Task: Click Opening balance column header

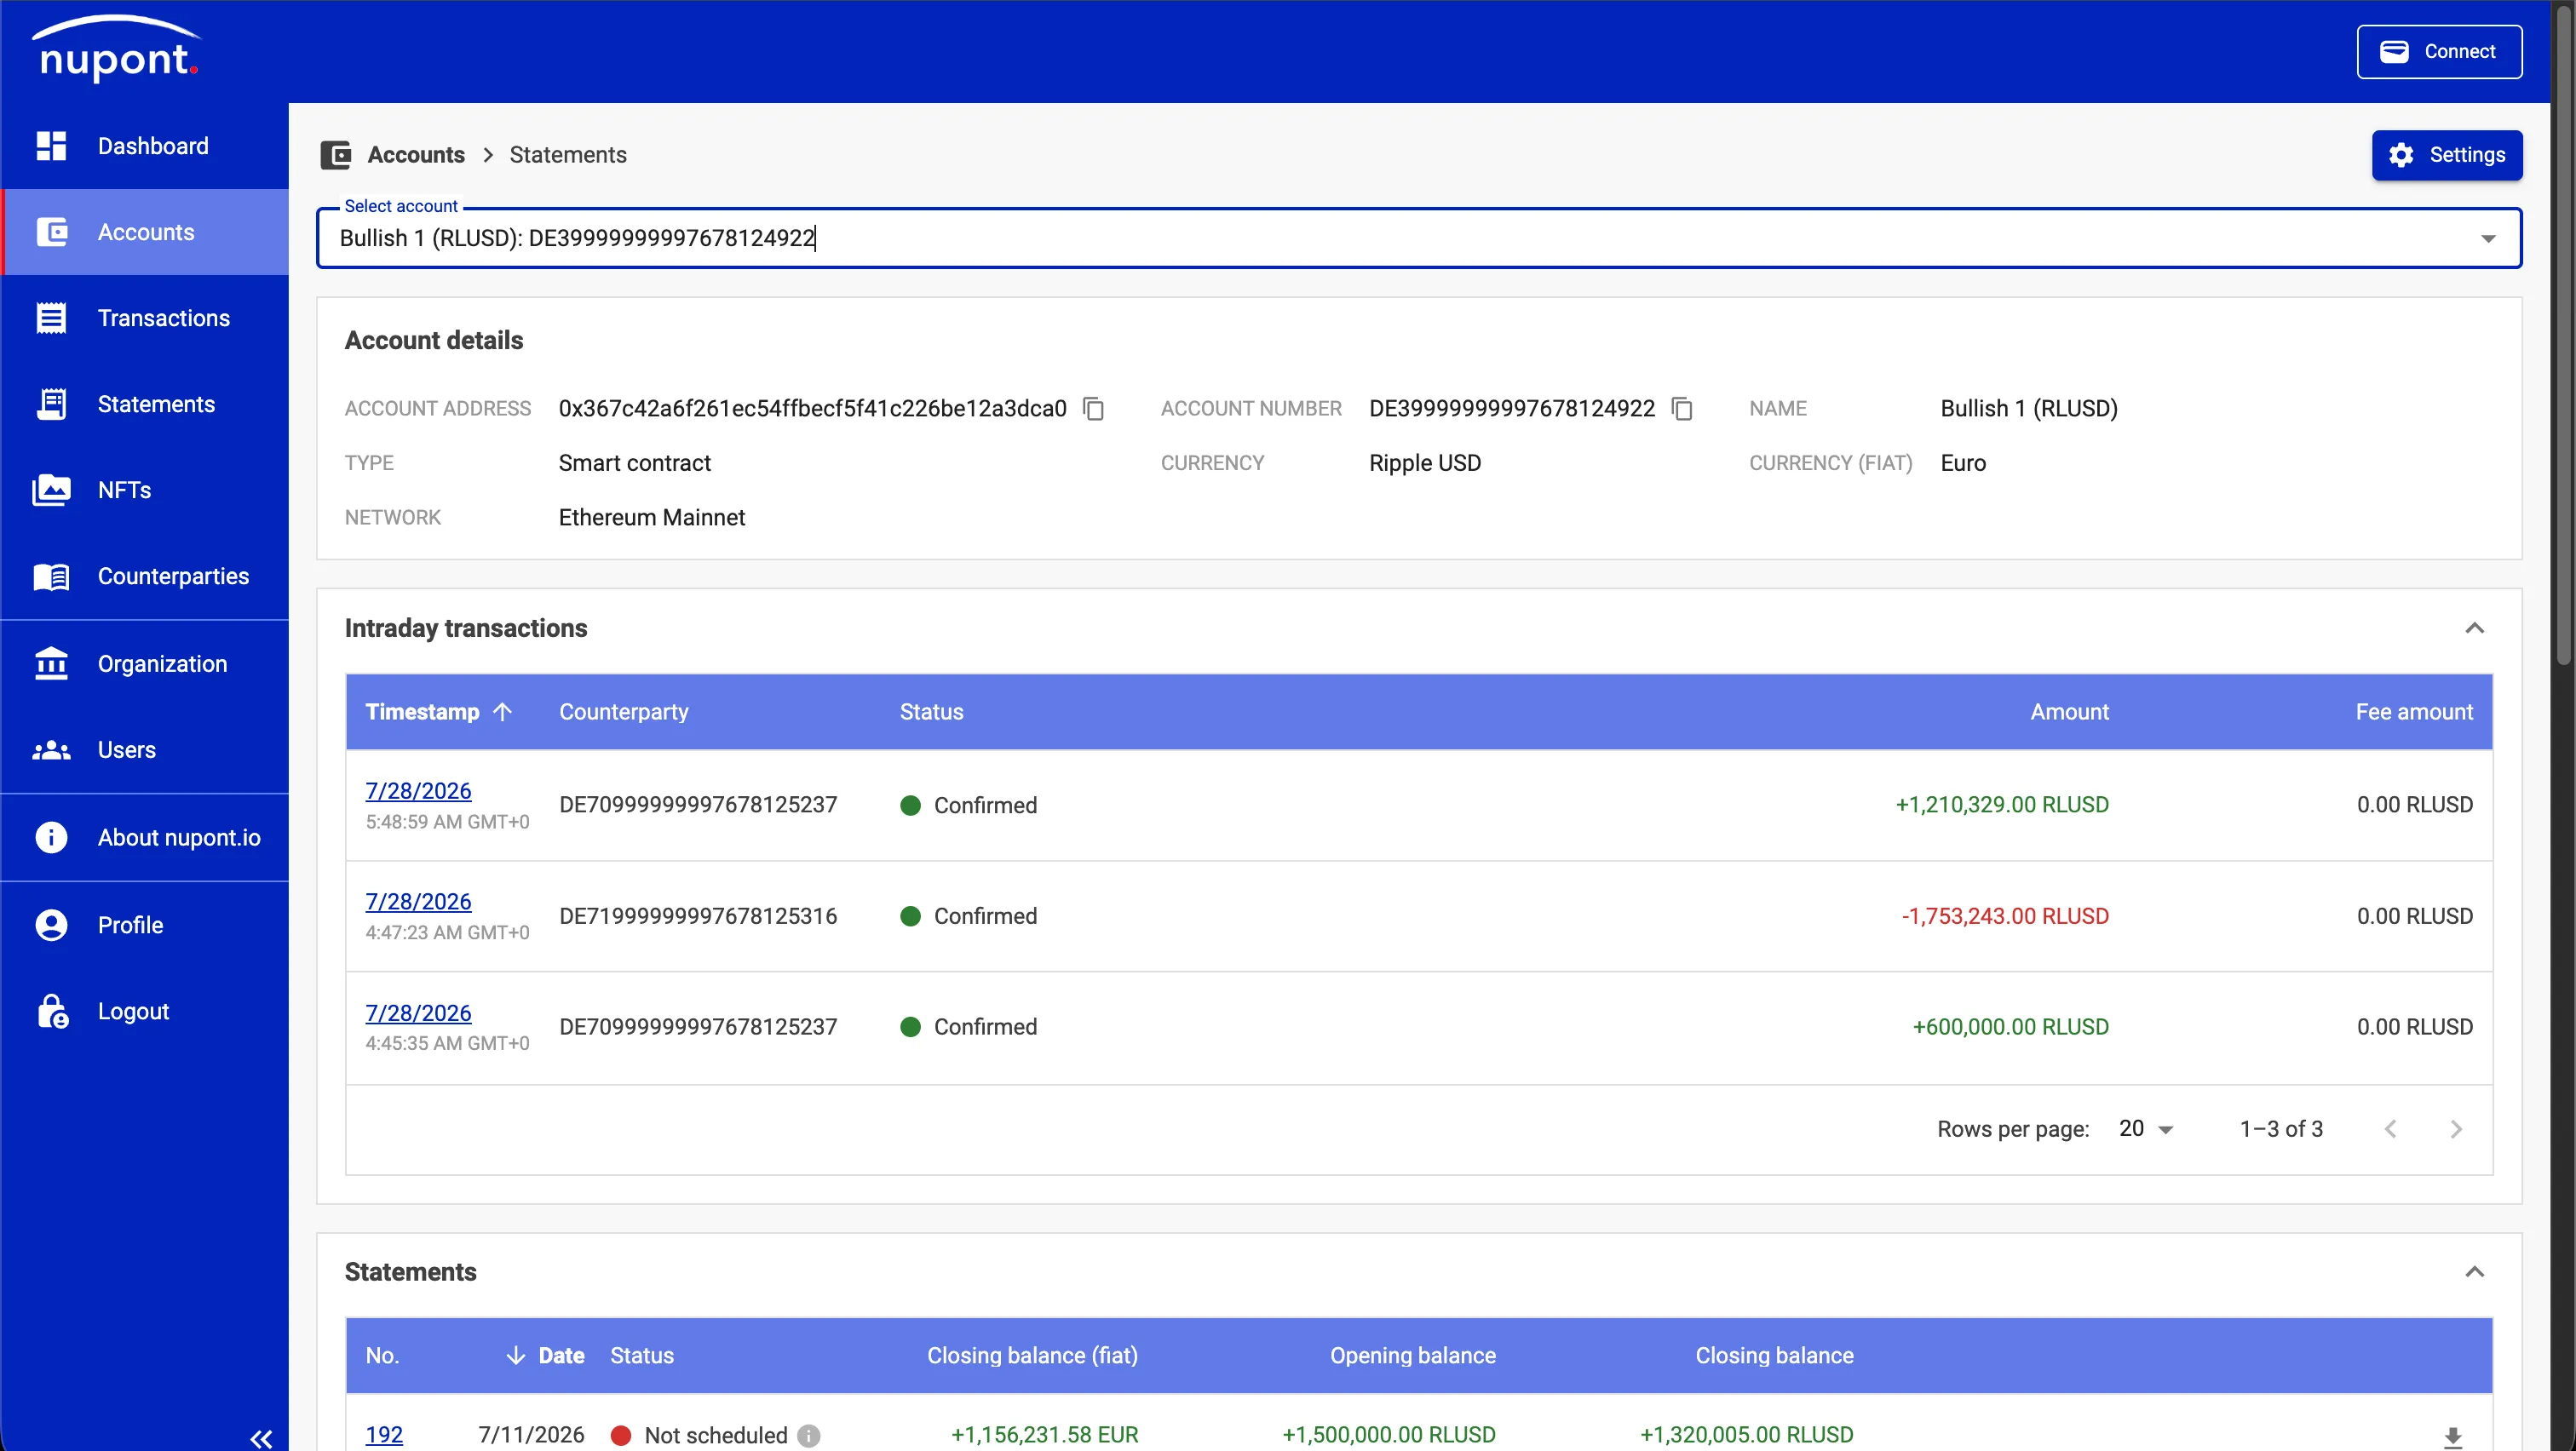Action: [1412, 1355]
